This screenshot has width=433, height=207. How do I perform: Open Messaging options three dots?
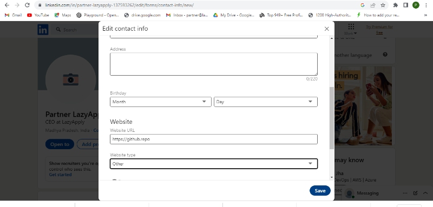click(405, 193)
